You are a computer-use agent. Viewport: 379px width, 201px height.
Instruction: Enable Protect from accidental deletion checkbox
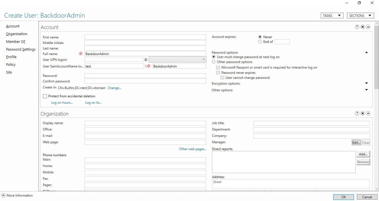45,96
